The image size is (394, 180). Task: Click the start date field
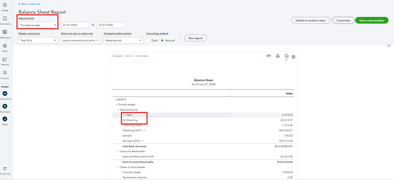(x=75, y=25)
